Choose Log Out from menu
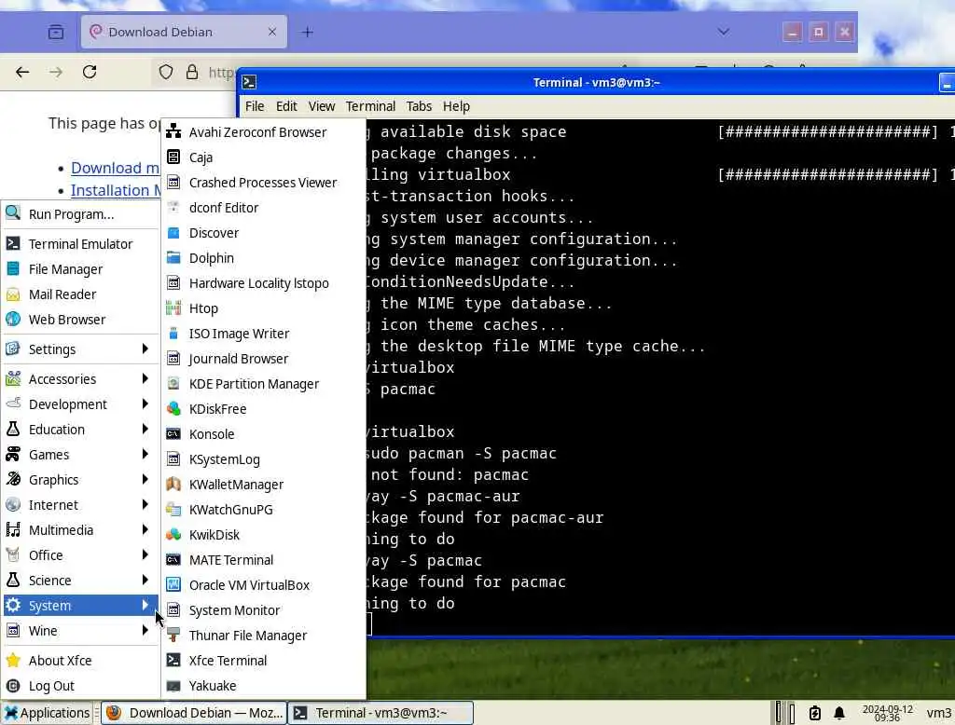This screenshot has width=955, height=725. pos(80,686)
